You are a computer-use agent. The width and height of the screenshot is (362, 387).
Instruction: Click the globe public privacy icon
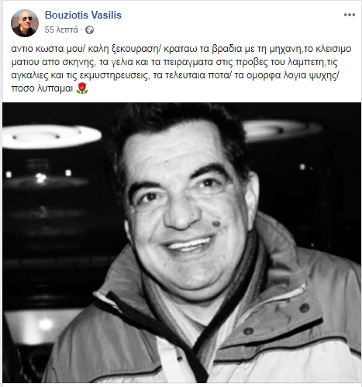pyautogui.click(x=89, y=30)
